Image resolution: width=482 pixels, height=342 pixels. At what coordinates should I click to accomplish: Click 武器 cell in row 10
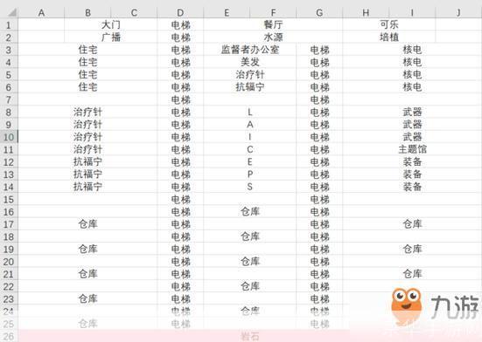tap(412, 137)
